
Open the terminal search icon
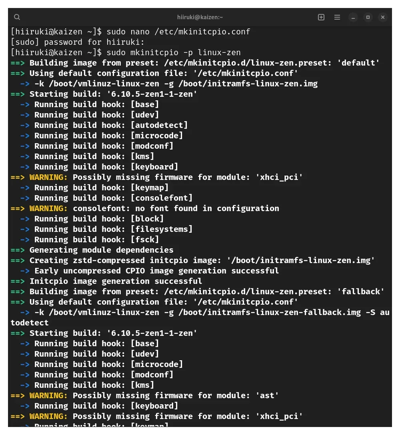17,17
